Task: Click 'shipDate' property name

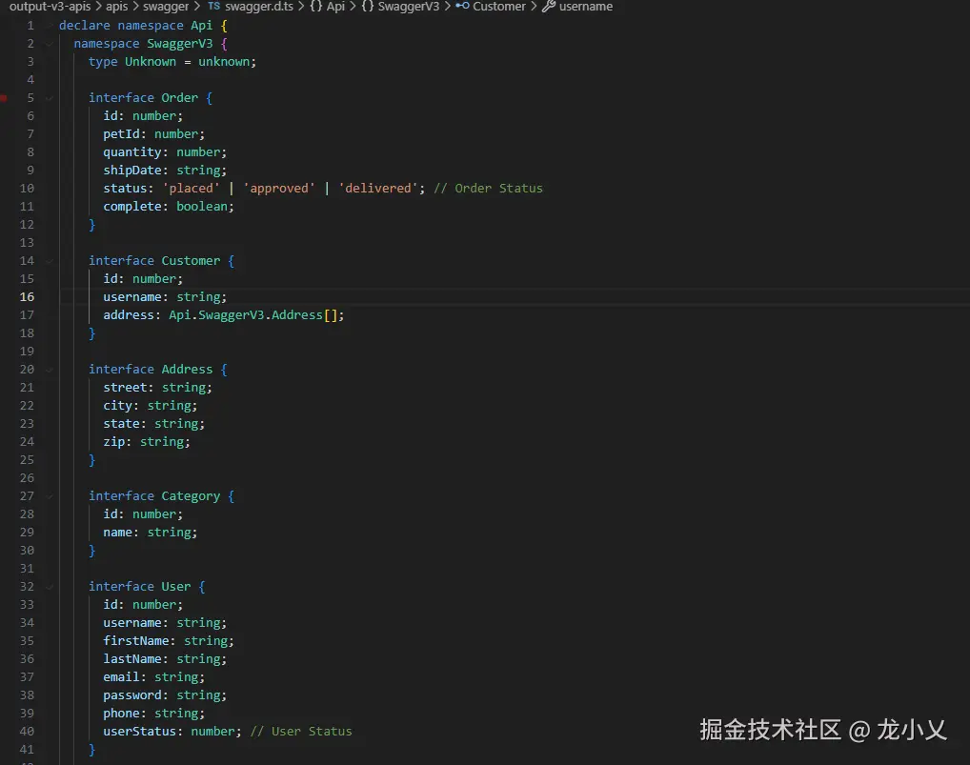Action: coord(132,171)
